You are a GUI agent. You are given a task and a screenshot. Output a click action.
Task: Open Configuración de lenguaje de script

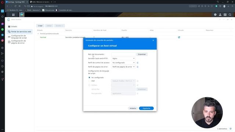19,37
